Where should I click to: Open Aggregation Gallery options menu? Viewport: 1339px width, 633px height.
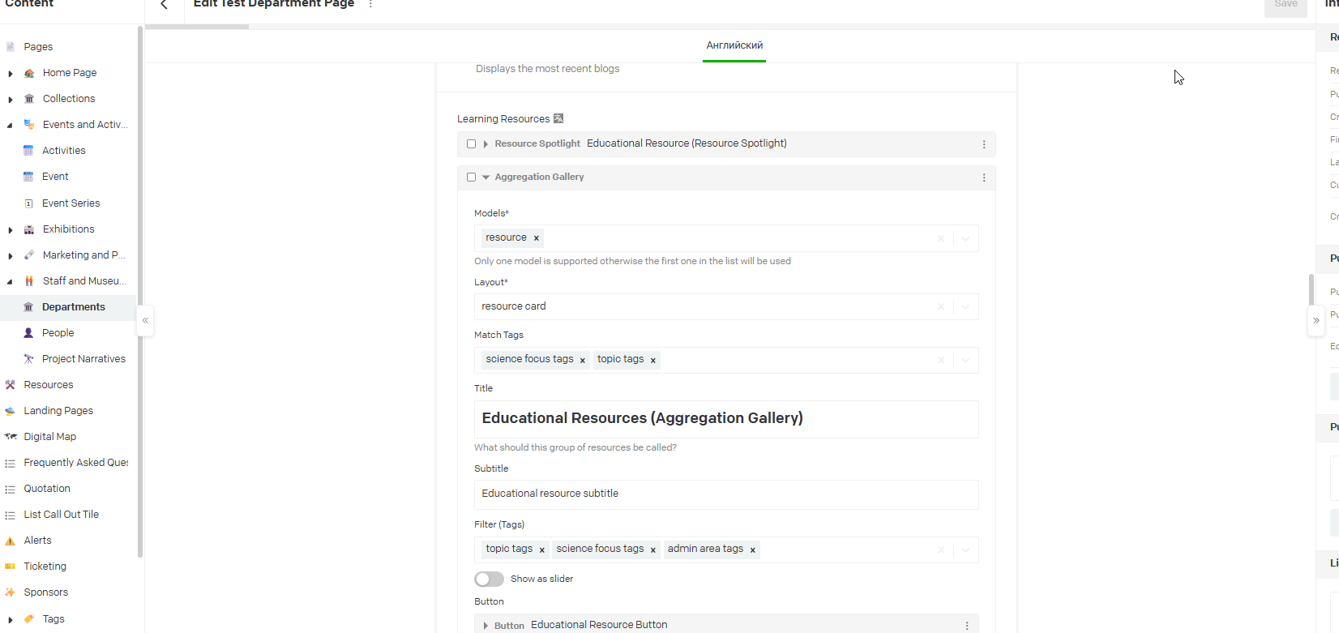[984, 177]
